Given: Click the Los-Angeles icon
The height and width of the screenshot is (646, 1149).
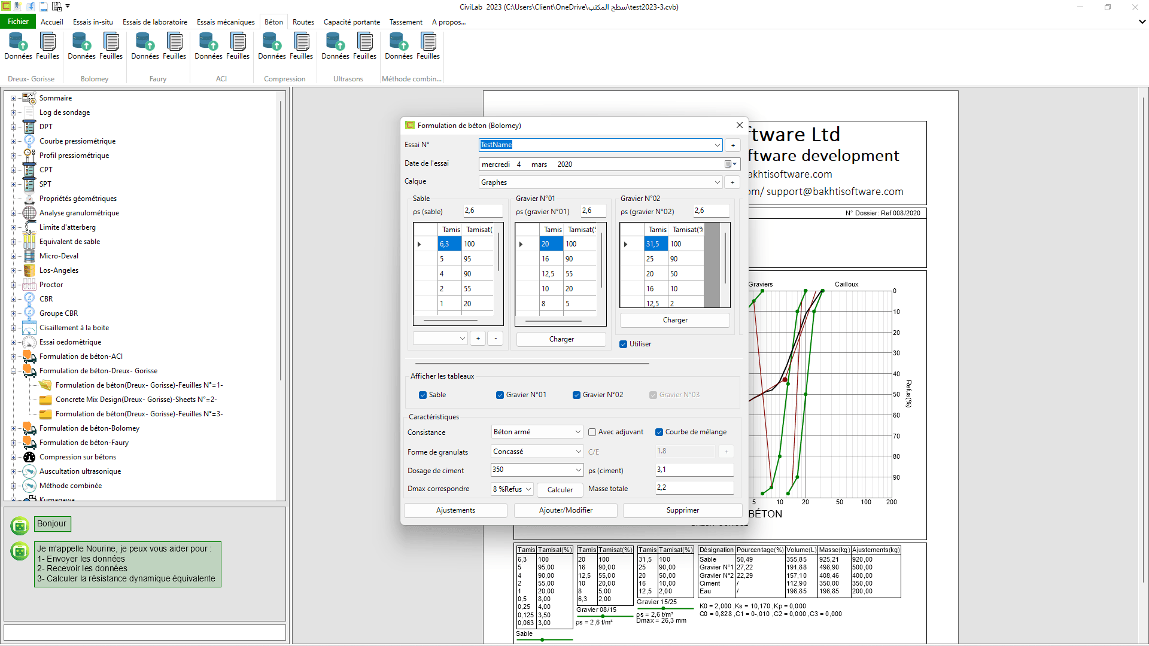Looking at the screenshot, I should [x=29, y=270].
